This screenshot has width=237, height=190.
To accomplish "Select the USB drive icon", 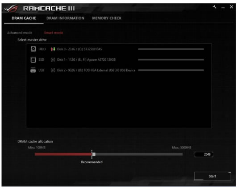I will click(33, 70).
